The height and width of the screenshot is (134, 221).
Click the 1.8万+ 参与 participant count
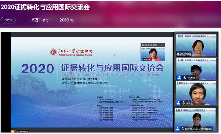(x=38, y=20)
